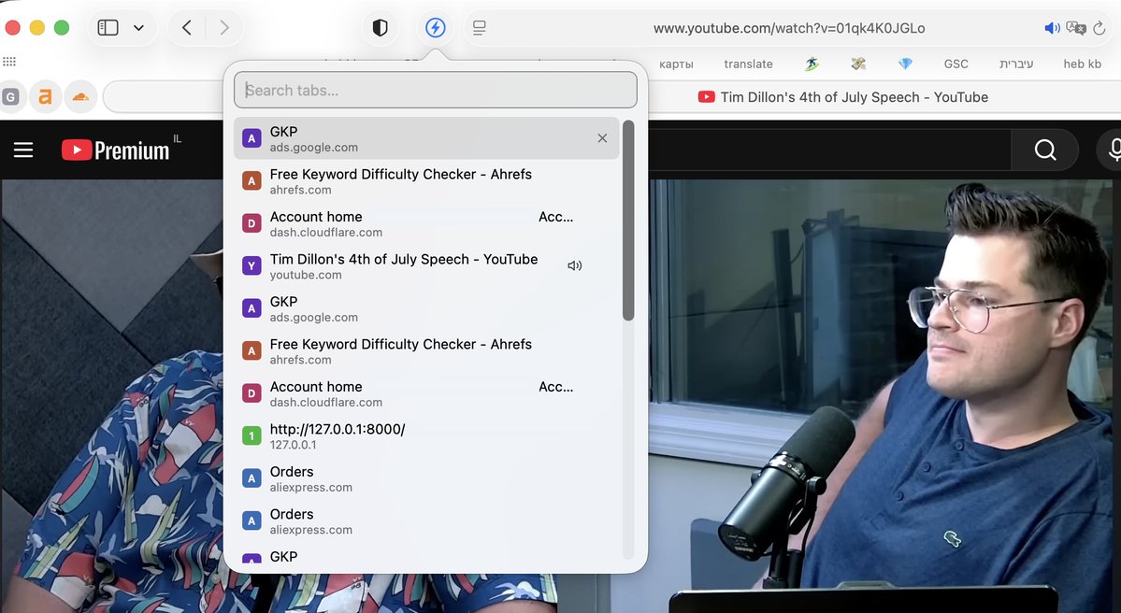The width and height of the screenshot is (1121, 613).
Task: Open the sidebar button's dropdown chevron
Action: click(138, 28)
